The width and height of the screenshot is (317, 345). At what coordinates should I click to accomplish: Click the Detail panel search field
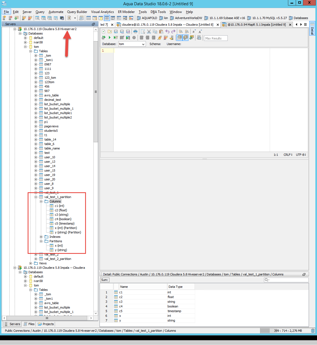(x=286, y=280)
